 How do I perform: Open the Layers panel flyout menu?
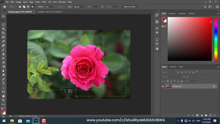(218, 67)
